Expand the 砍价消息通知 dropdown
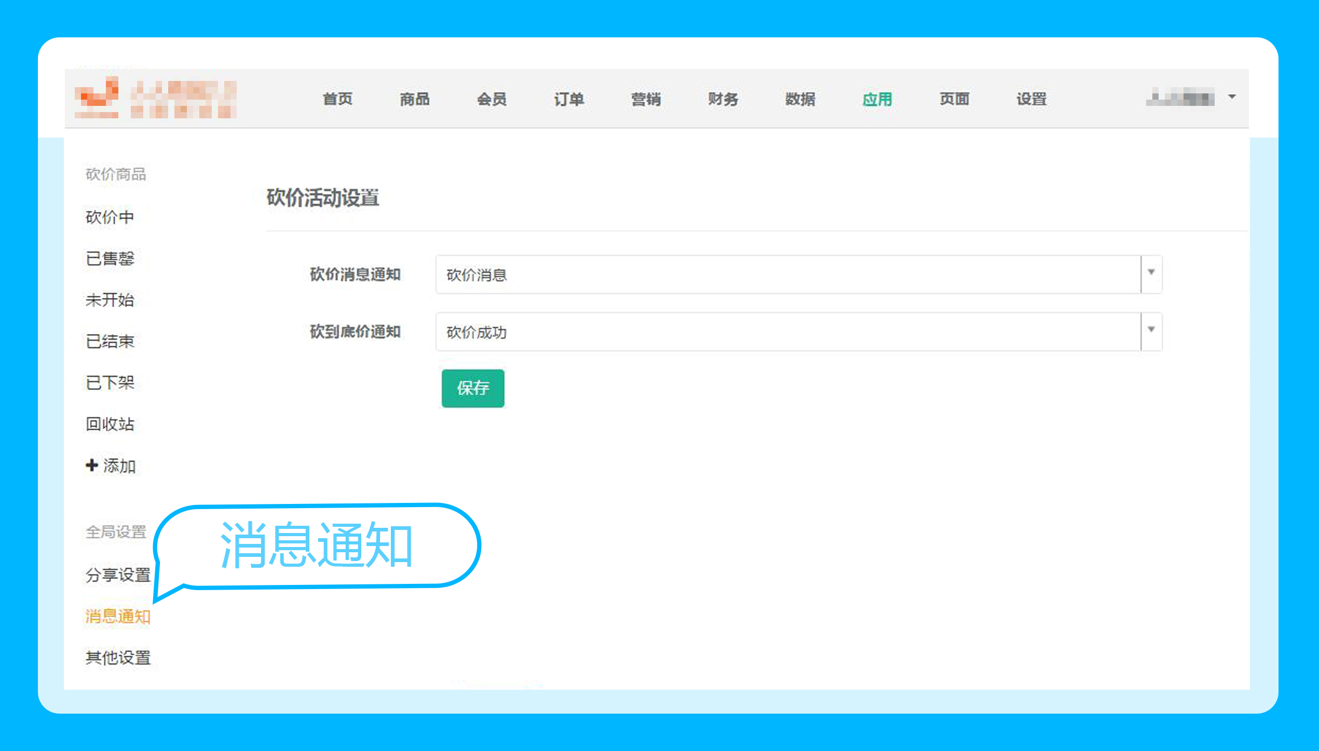 point(1151,273)
